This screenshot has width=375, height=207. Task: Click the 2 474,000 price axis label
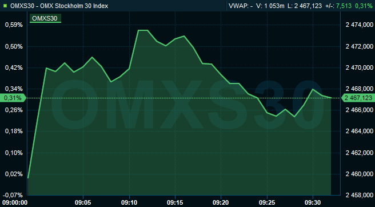360,25
